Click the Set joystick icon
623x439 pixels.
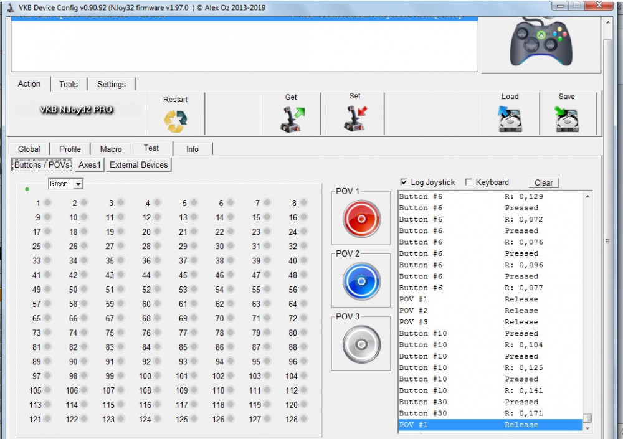point(354,119)
